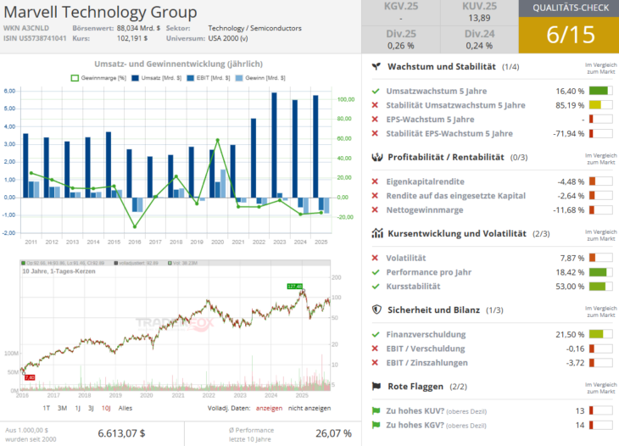This screenshot has width=619, height=446.
Task: Switch chart range to 1J
Action: tap(77, 408)
